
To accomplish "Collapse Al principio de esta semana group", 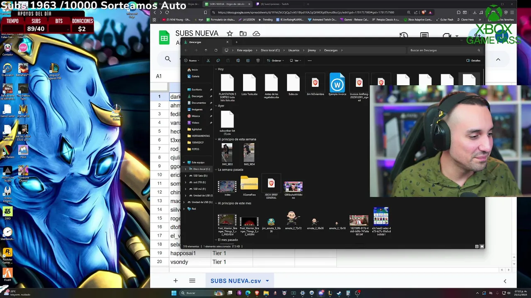I will (216, 139).
